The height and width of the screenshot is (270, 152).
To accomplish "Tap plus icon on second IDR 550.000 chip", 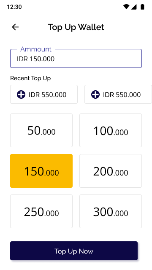I will [95, 94].
